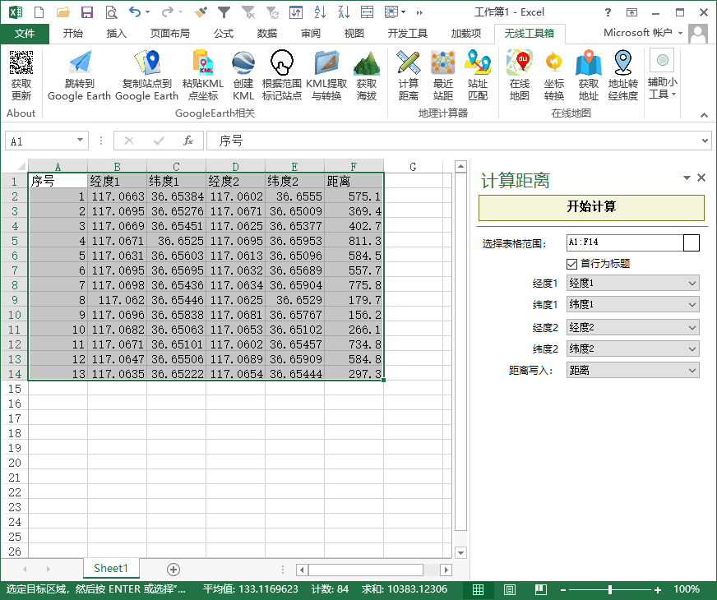Click the 开始计算 button
This screenshot has width=717, height=600.
tap(591, 207)
